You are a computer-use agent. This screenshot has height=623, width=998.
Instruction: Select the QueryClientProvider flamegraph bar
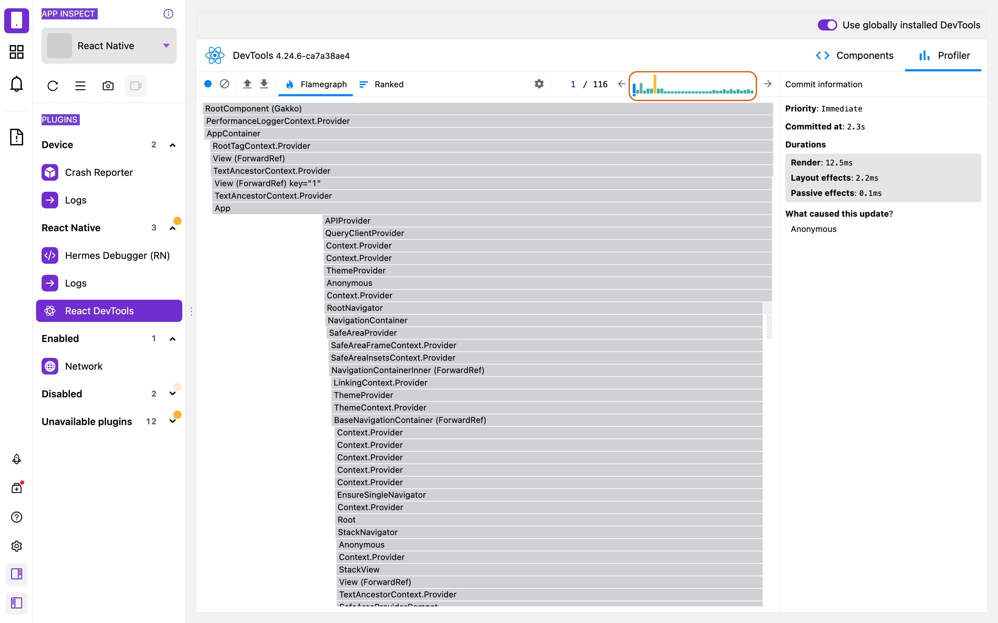point(547,233)
